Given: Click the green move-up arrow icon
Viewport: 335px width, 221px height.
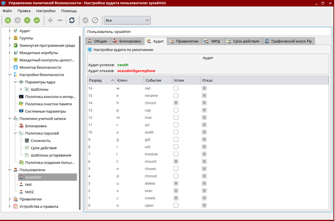Looking at the screenshot, I should (27, 20).
